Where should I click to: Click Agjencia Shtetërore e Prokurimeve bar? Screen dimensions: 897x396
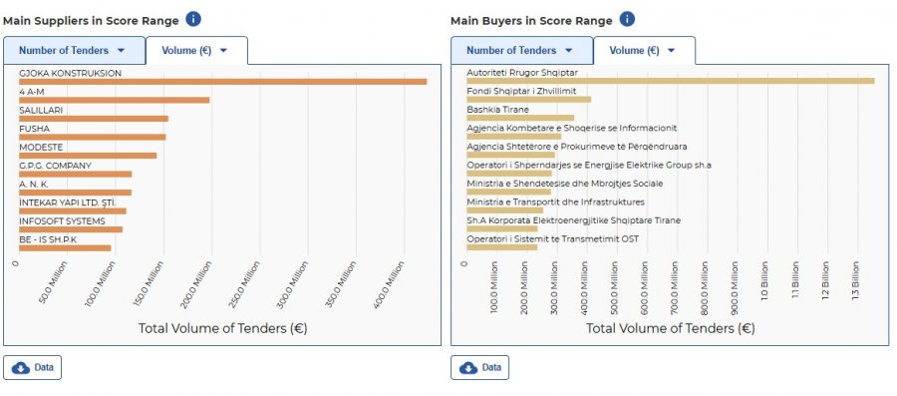511,155
